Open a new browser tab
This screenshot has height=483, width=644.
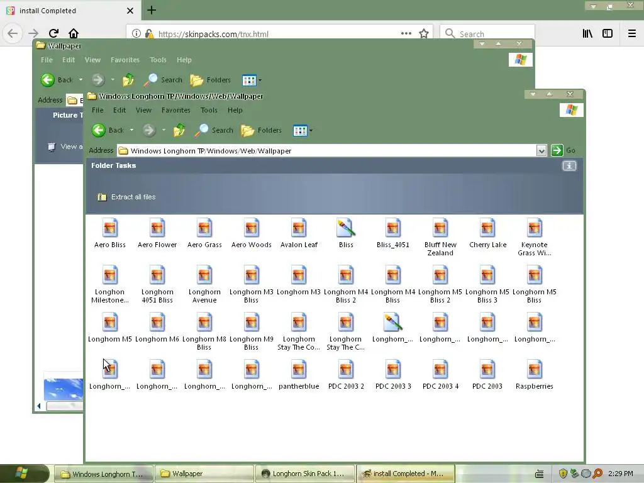coord(152,10)
